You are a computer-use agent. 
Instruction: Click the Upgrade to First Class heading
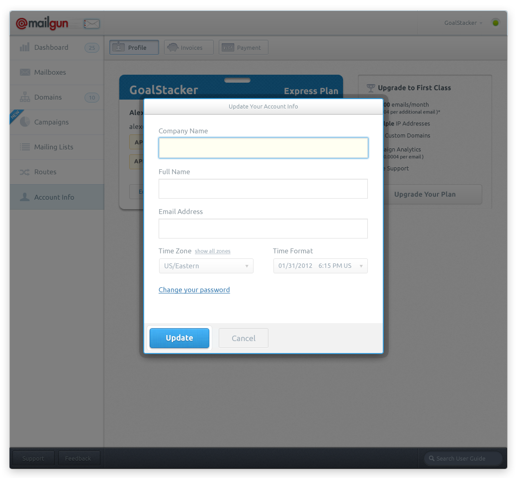[x=414, y=88]
